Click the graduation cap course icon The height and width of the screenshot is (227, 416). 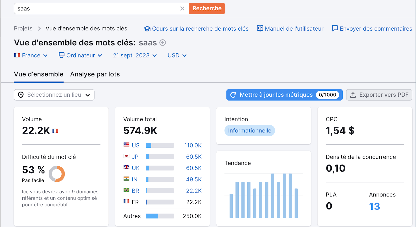click(x=147, y=29)
